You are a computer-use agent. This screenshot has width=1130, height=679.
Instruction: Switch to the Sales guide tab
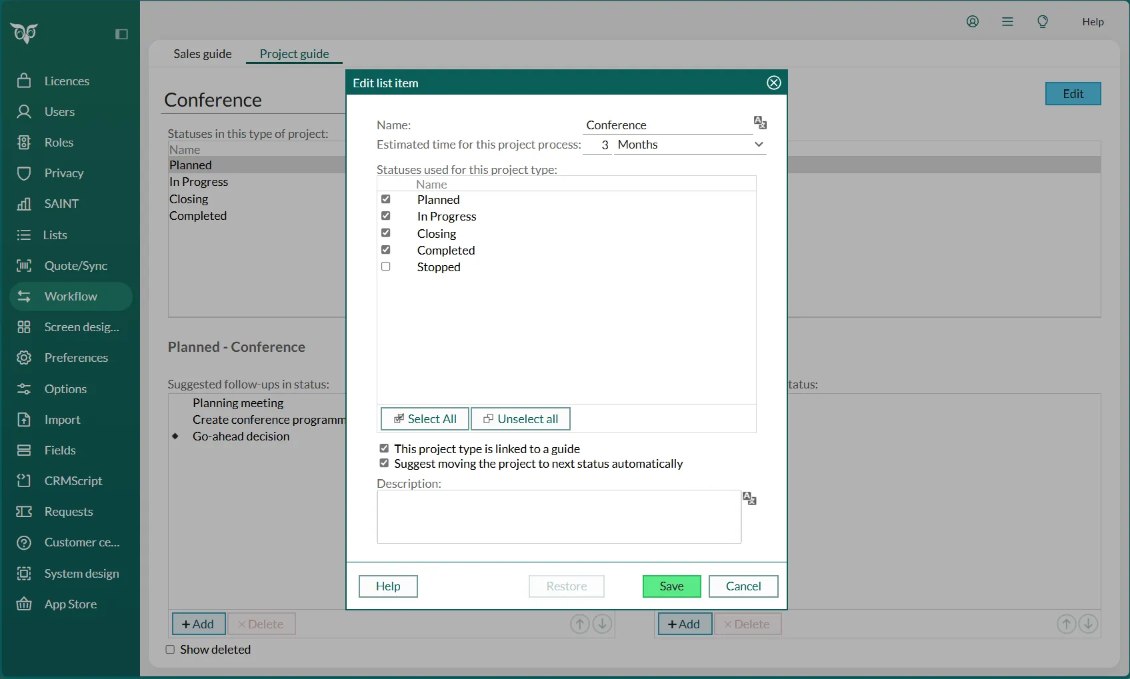(x=202, y=54)
